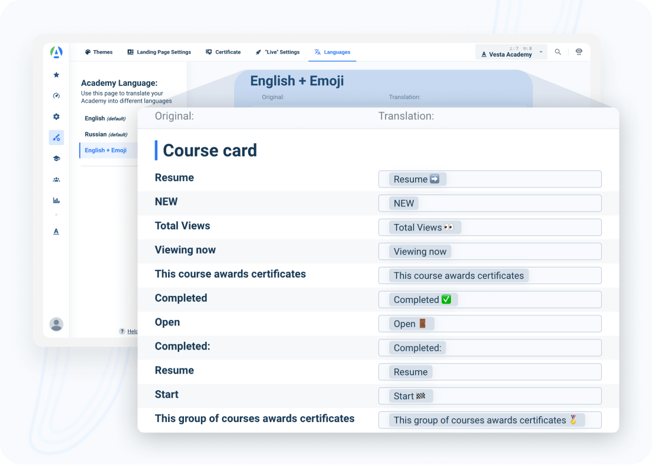
Task: Toggle the eye preview icon in header
Action: click(579, 52)
